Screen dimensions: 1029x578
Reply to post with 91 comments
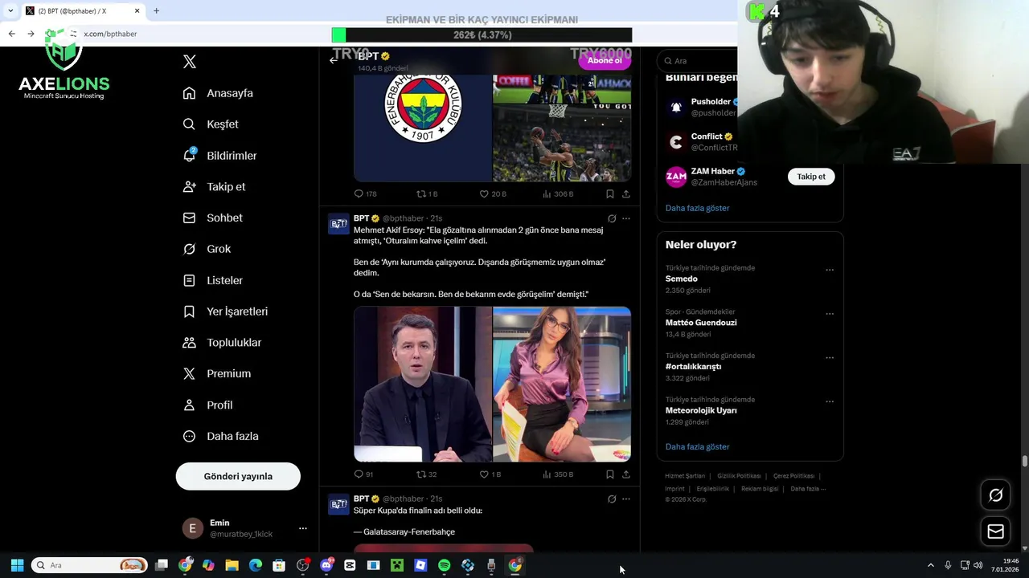click(363, 474)
